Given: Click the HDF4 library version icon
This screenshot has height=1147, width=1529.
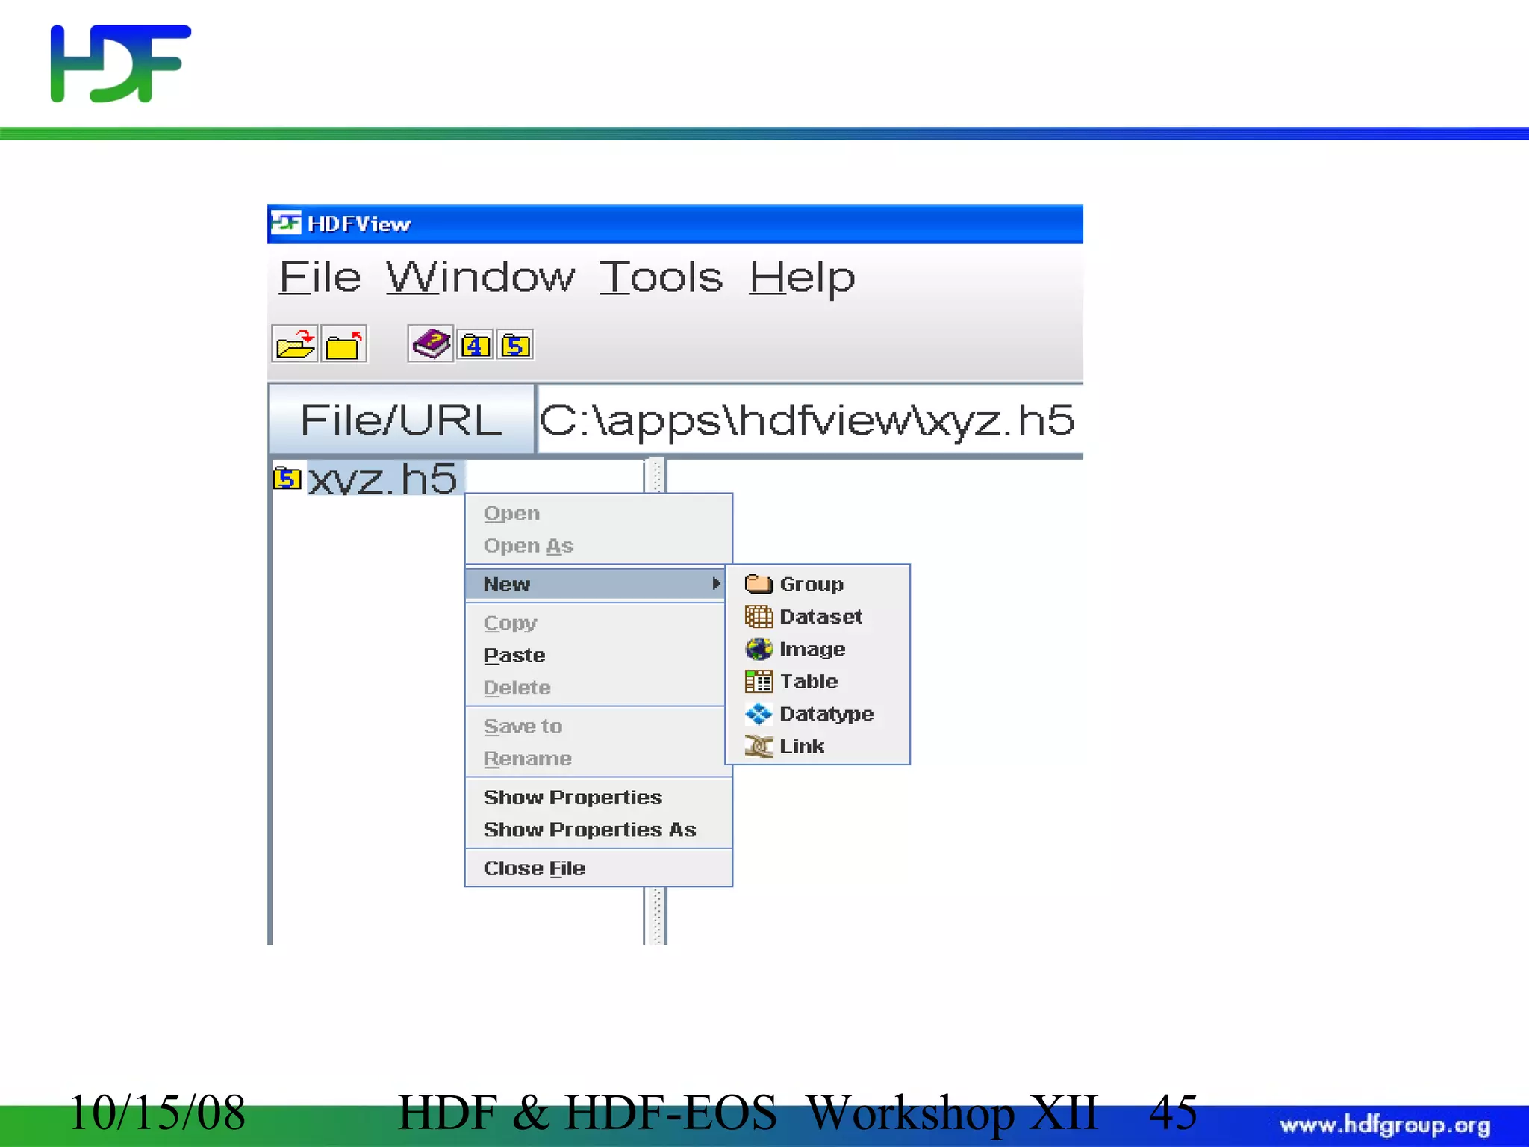Looking at the screenshot, I should 475,345.
